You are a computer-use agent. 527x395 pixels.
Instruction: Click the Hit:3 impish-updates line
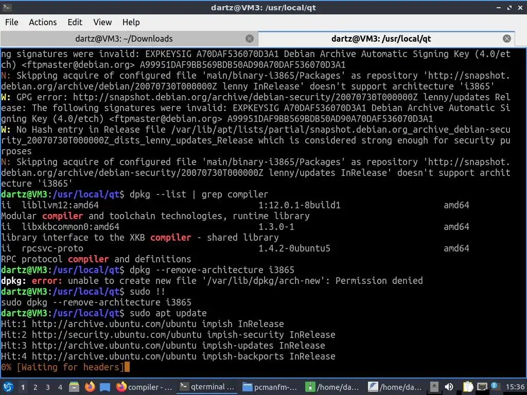coord(163,345)
